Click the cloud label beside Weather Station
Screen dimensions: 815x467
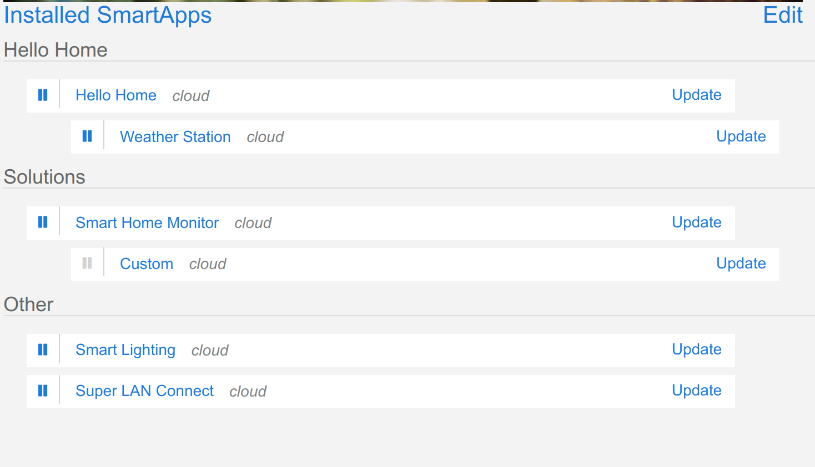pos(265,137)
